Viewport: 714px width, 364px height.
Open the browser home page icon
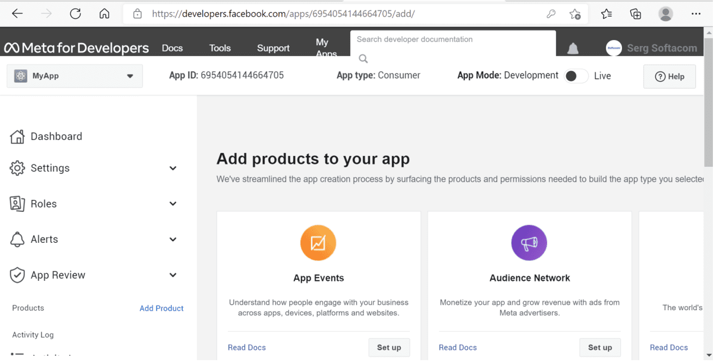tap(104, 14)
